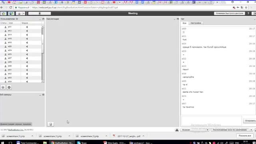Click the speaker icon for user st14

point(27,35)
